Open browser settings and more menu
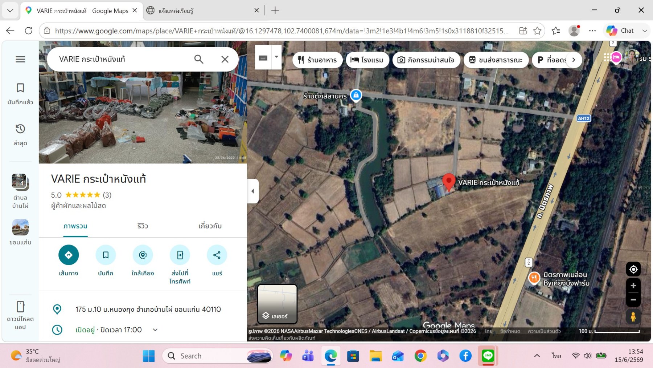 [x=592, y=31]
